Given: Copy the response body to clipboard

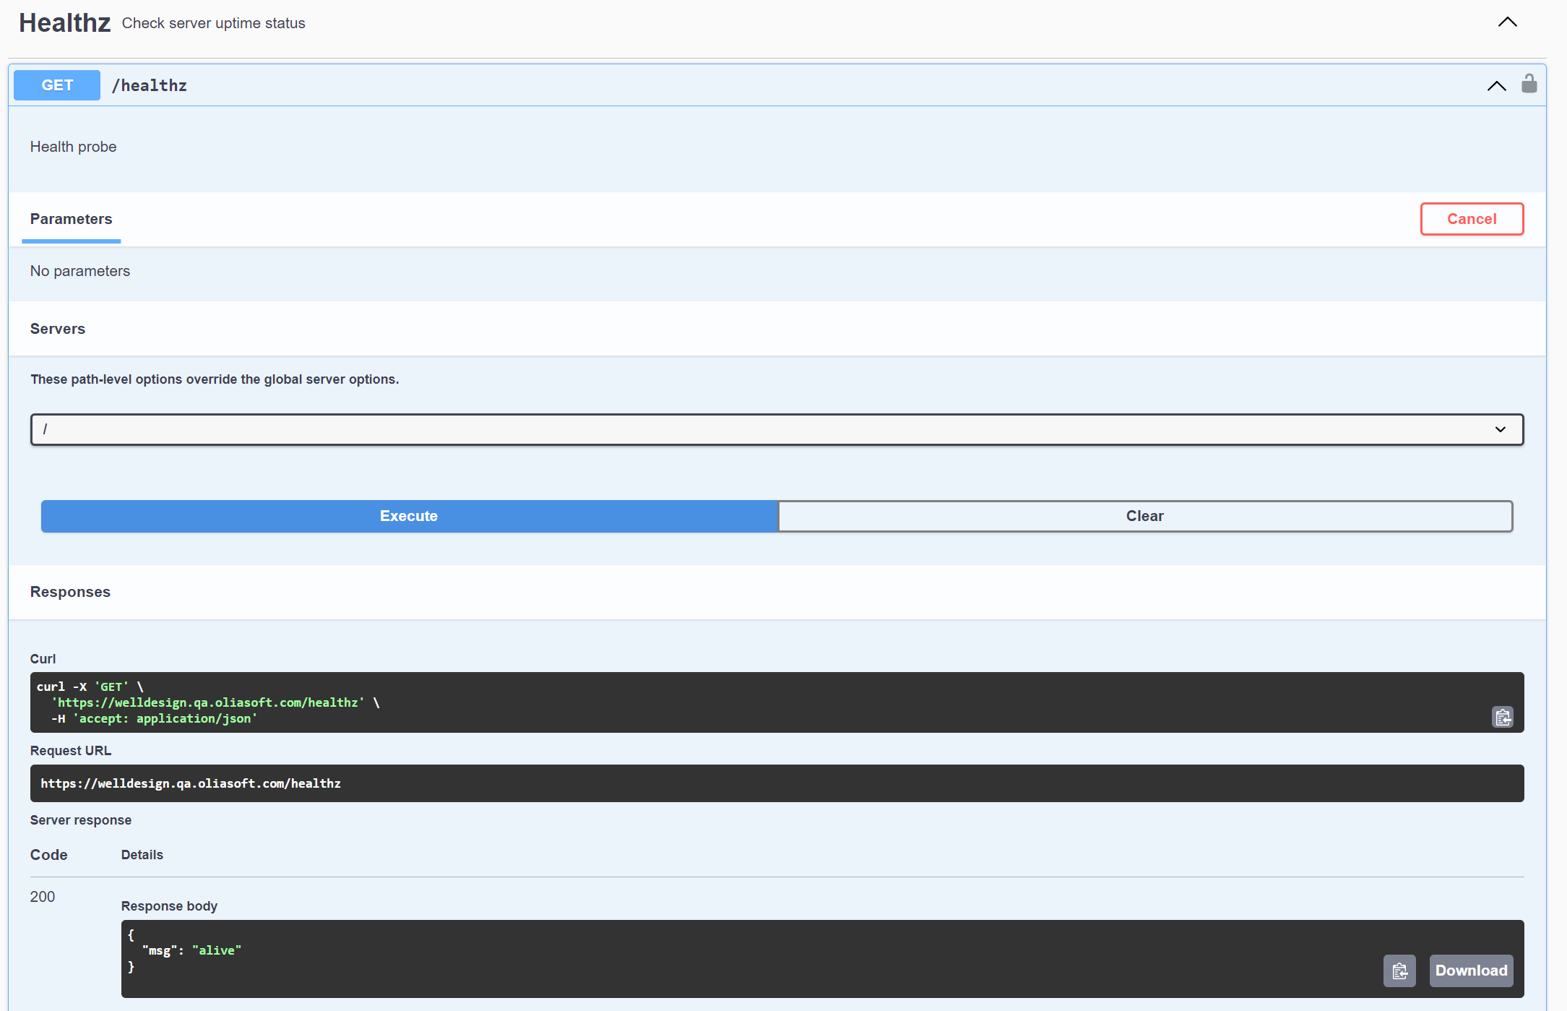Looking at the screenshot, I should (x=1399, y=971).
